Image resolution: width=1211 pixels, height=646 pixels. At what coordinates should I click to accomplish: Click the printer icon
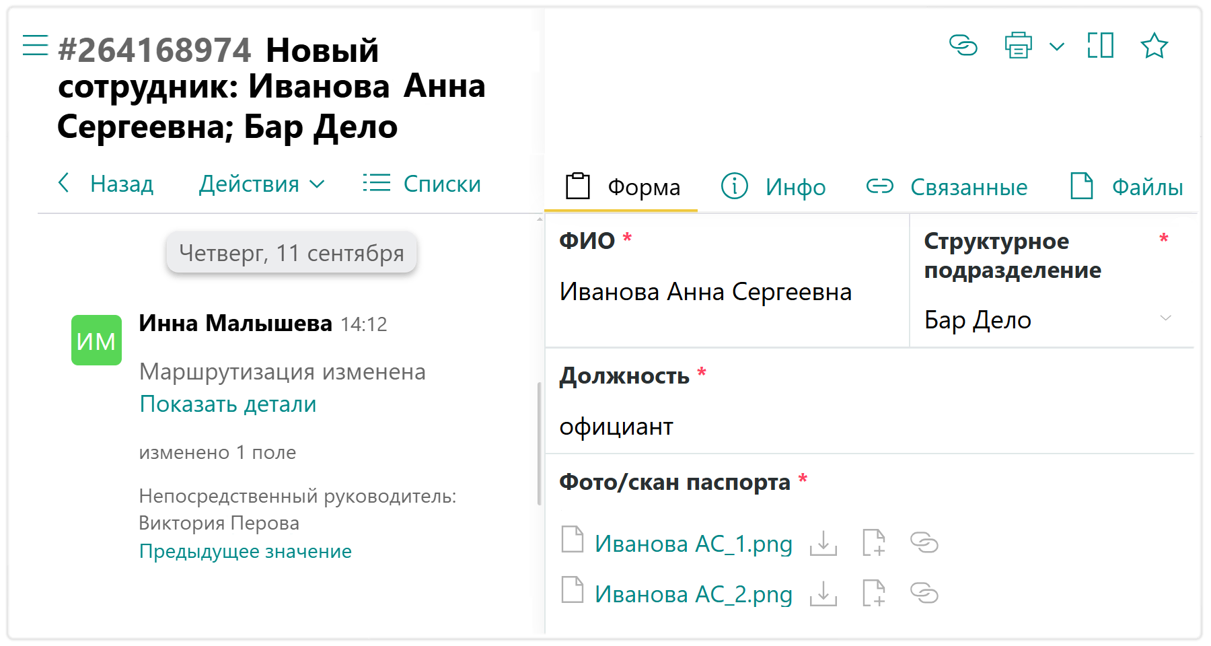[x=1018, y=46]
